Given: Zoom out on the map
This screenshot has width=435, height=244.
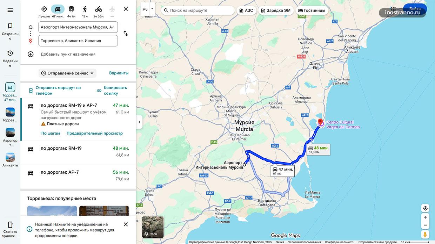Looking at the screenshot, I should (x=425, y=225).
